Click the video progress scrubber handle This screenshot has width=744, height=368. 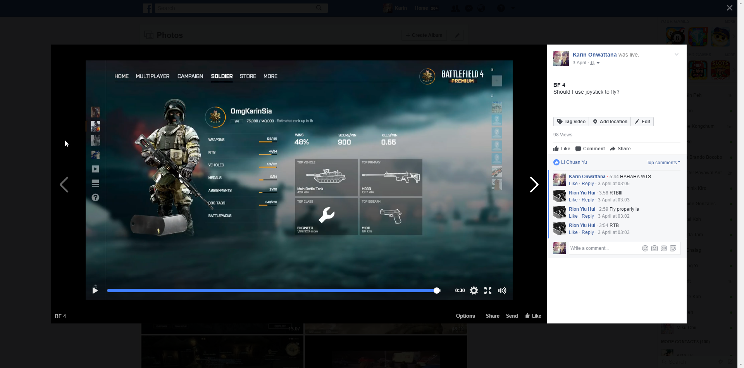click(437, 291)
